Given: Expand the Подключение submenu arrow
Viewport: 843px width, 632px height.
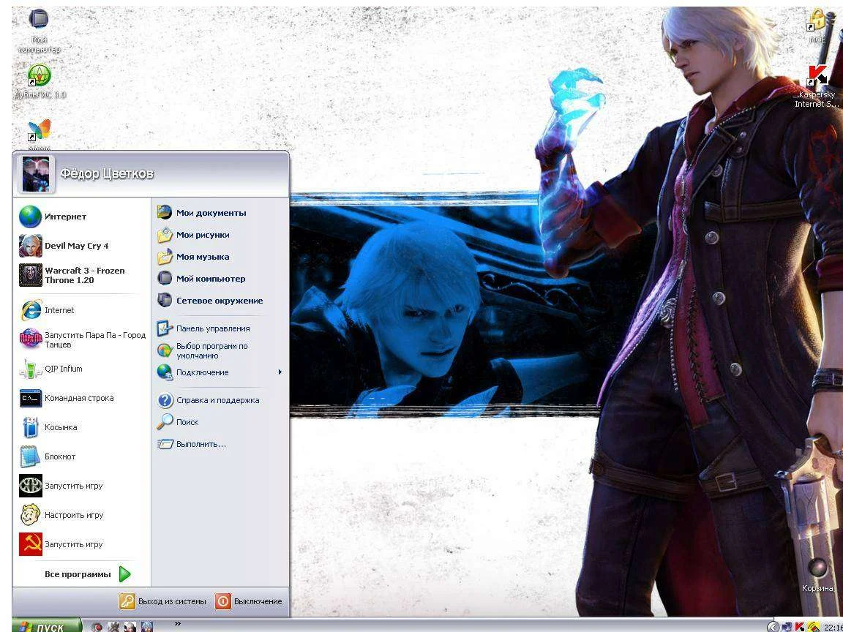Looking at the screenshot, I should pos(280,372).
